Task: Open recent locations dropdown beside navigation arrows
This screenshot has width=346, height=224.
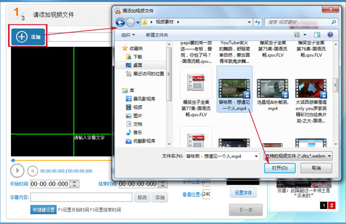Action: point(138,23)
